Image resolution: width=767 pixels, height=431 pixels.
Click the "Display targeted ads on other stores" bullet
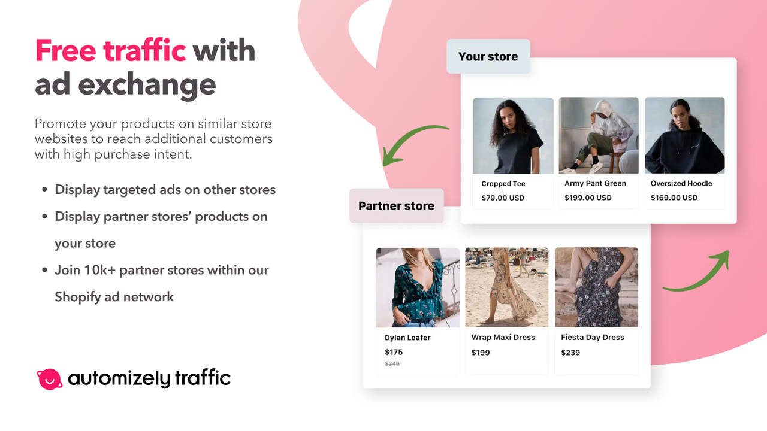[x=165, y=190]
